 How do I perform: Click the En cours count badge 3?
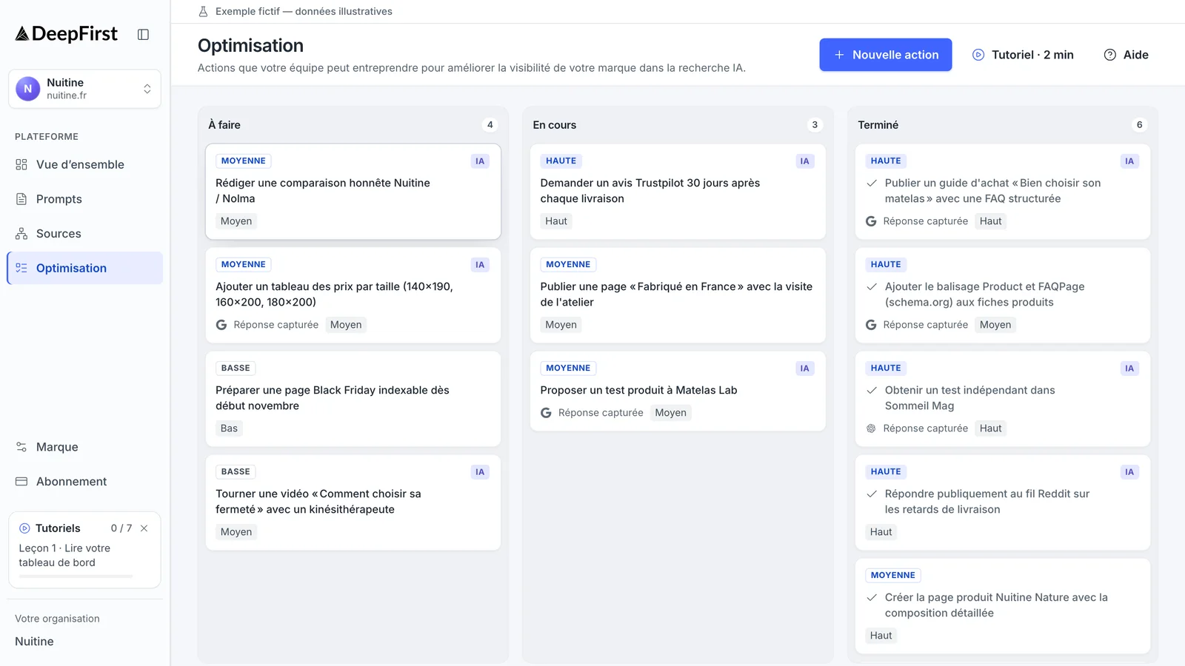[815, 125]
